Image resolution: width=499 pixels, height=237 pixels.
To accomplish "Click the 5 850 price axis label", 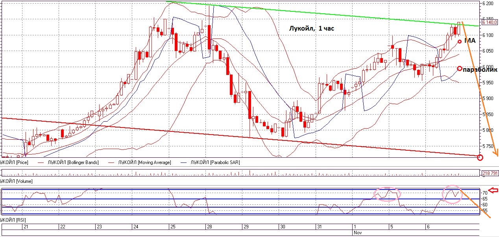I will [x=487, y=115].
